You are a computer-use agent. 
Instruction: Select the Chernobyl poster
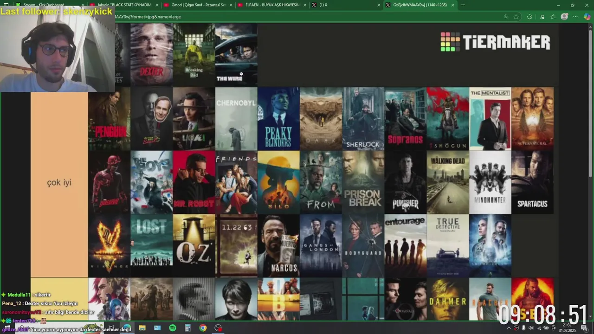236,119
